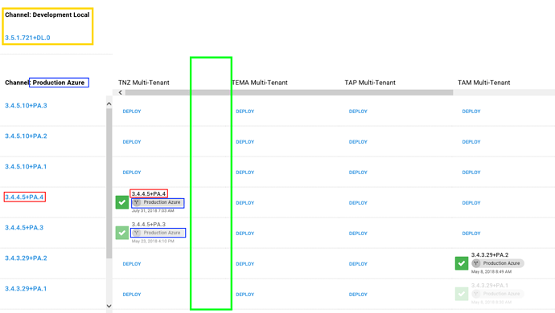
Task: Deploy 3.4.5.10+PA.3 to TNZ Multi-Tenant
Action: pyautogui.click(x=132, y=112)
